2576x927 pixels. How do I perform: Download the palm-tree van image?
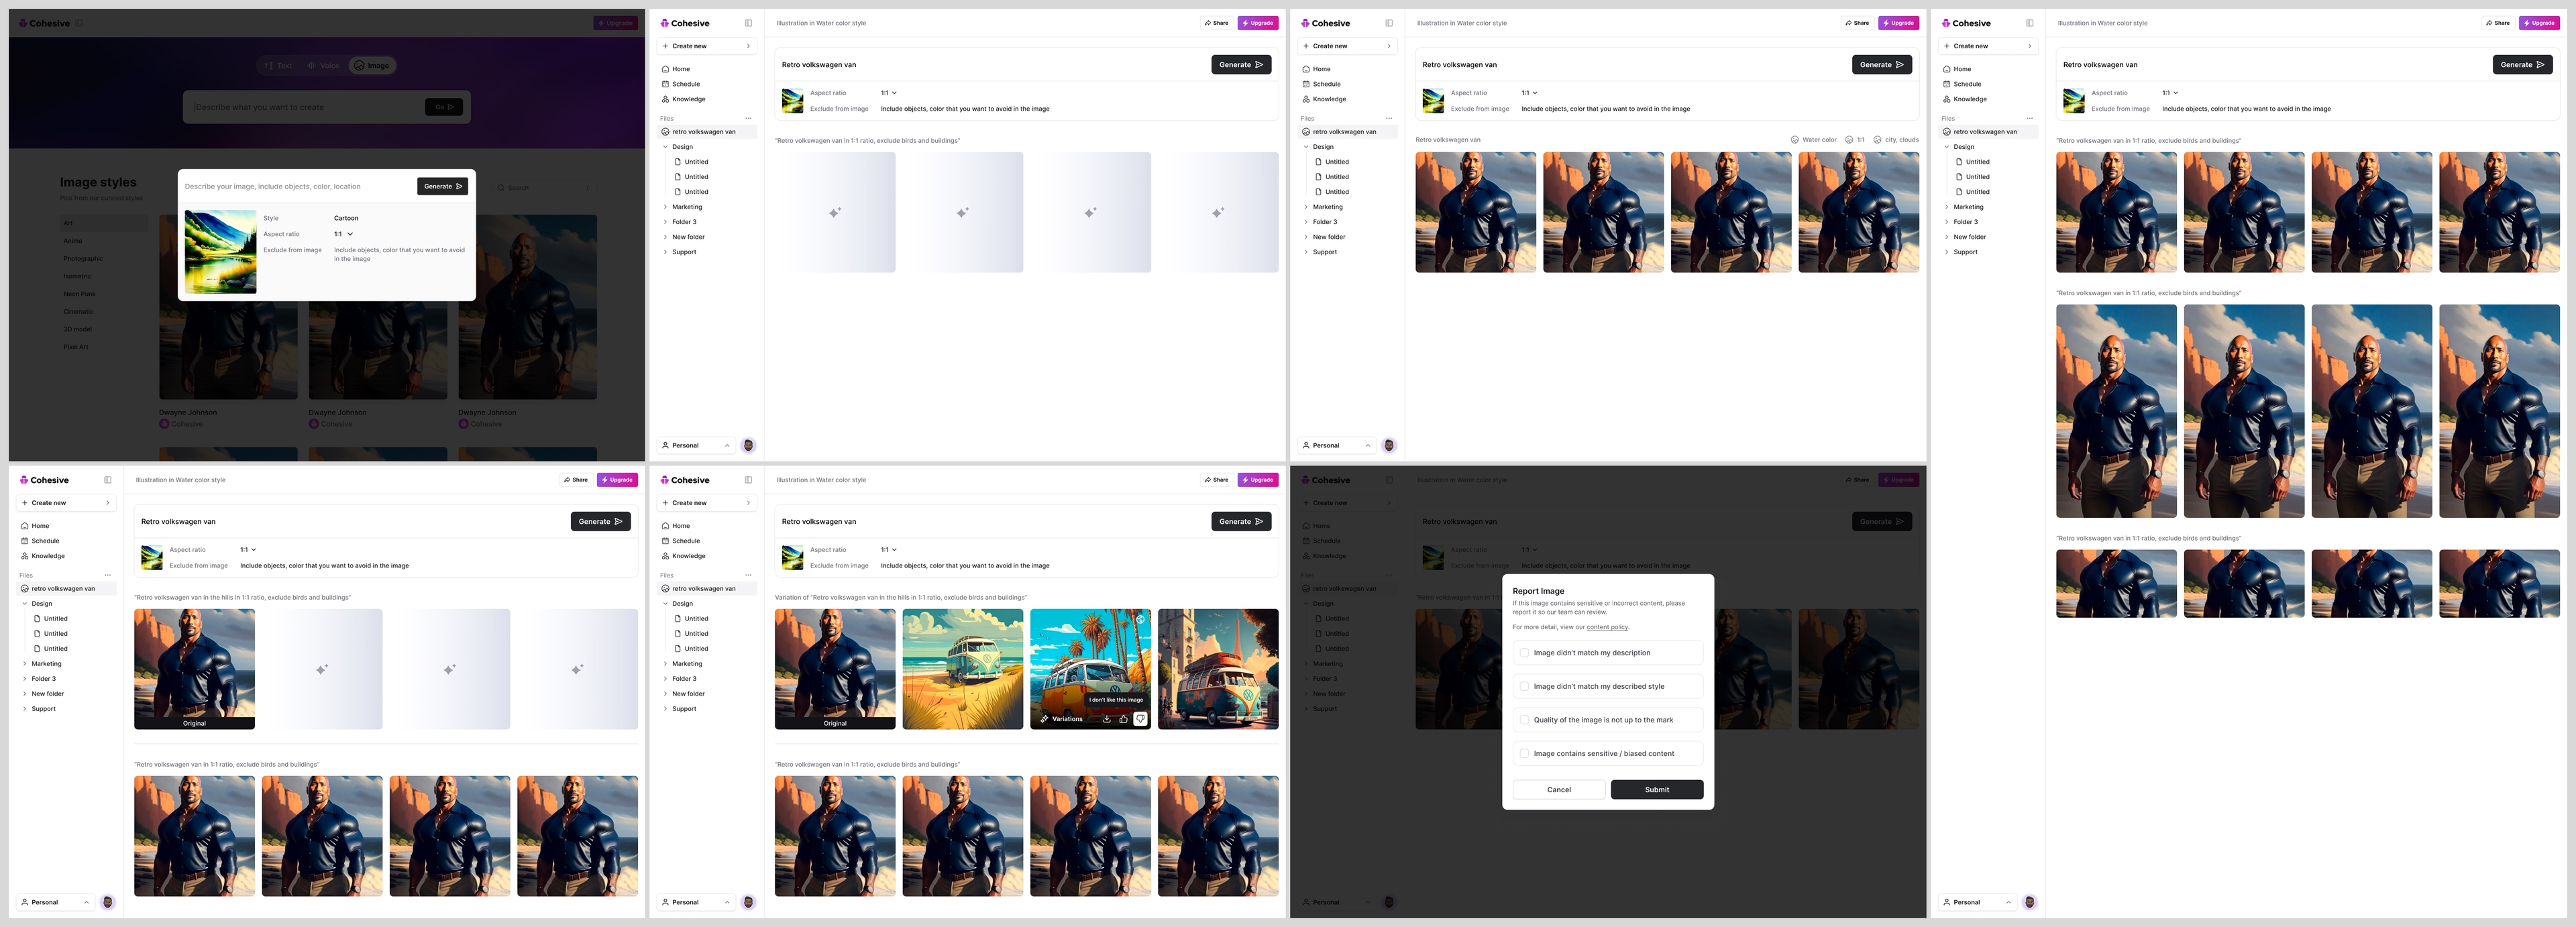(1107, 719)
